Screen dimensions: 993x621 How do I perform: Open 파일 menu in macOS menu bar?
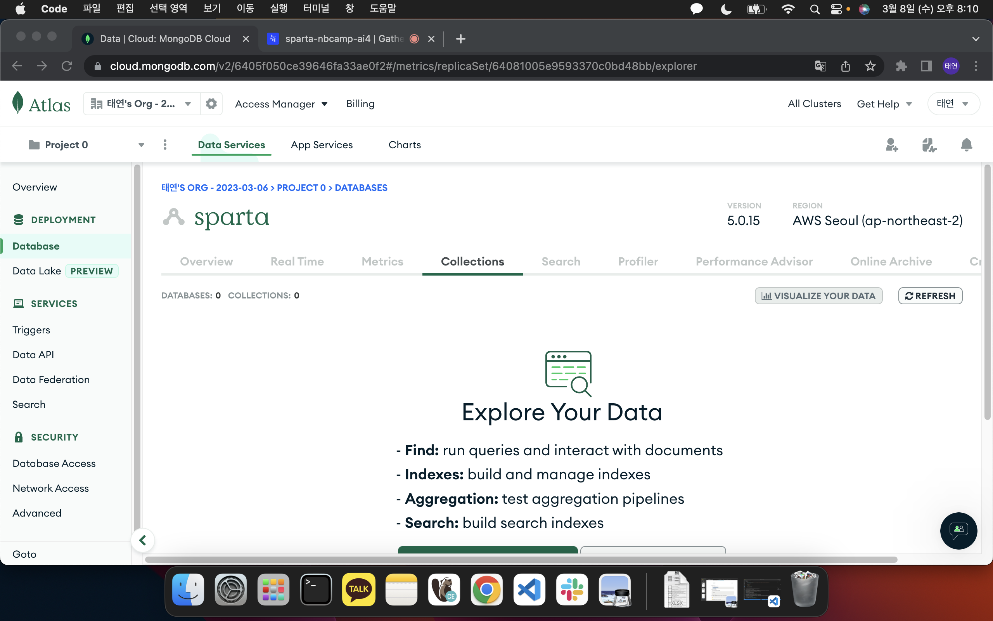92,9
